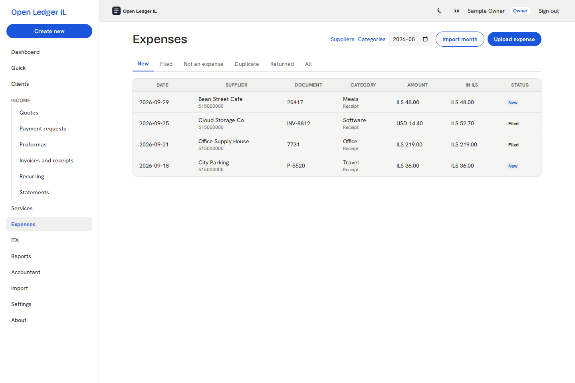Open Invoices and receipts
575x383 pixels.
point(54,160)
